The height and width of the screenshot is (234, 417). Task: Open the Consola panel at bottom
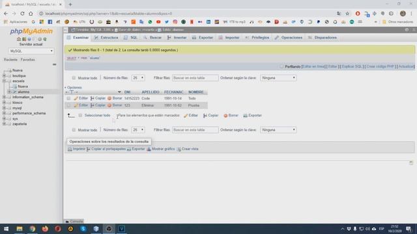coord(74,221)
